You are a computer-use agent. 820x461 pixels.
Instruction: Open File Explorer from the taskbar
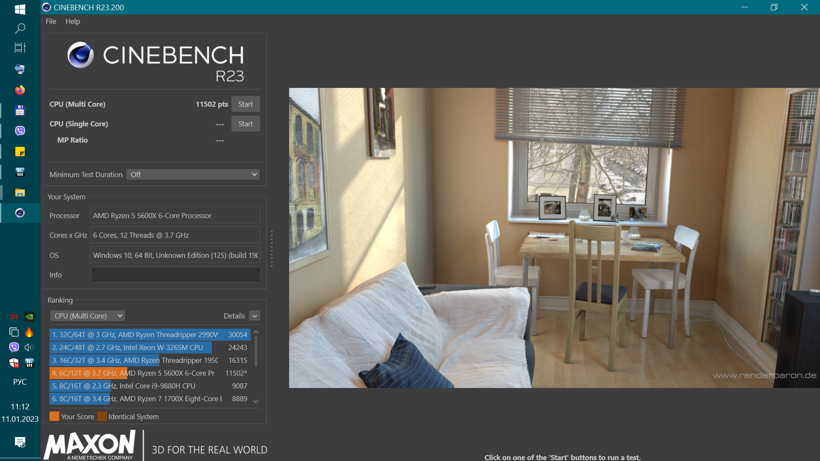(20, 193)
